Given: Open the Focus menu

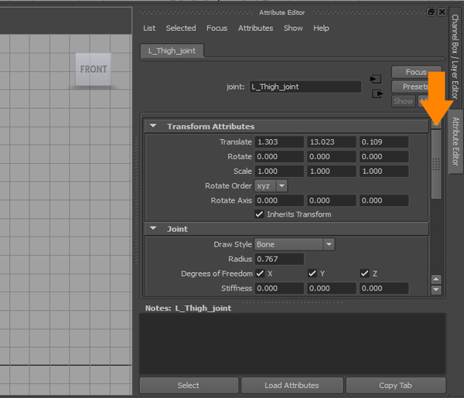Looking at the screenshot, I should tap(217, 28).
